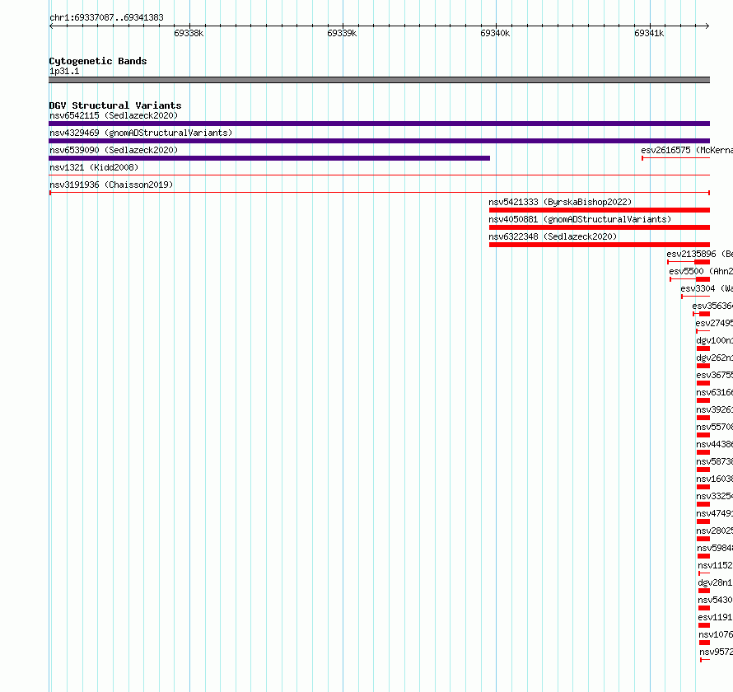Click the 1p31.1 band label
This screenshot has width=733, height=692.
click(x=64, y=71)
